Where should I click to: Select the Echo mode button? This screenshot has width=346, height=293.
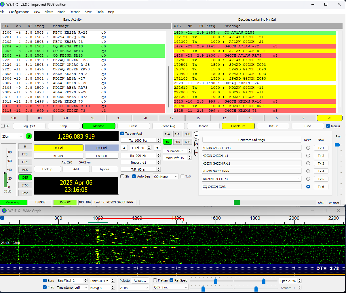pyautogui.click(x=25, y=193)
